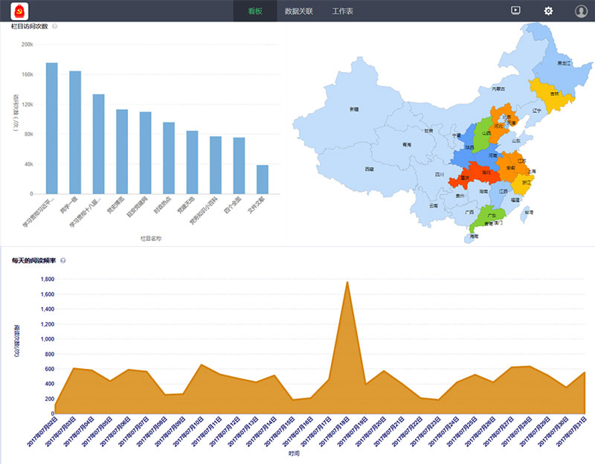Open the settings gear icon
This screenshot has width=595, height=464.
(x=548, y=10)
